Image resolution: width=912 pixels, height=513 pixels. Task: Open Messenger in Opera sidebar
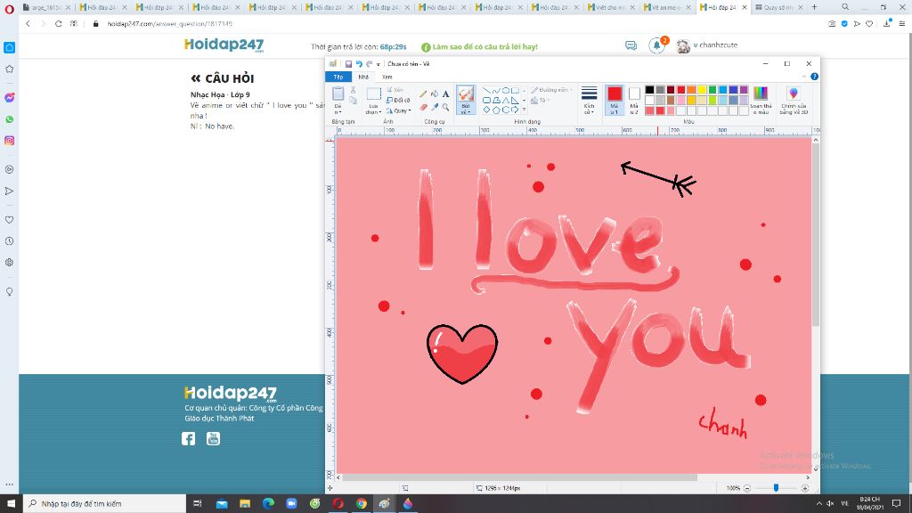[x=9, y=98]
